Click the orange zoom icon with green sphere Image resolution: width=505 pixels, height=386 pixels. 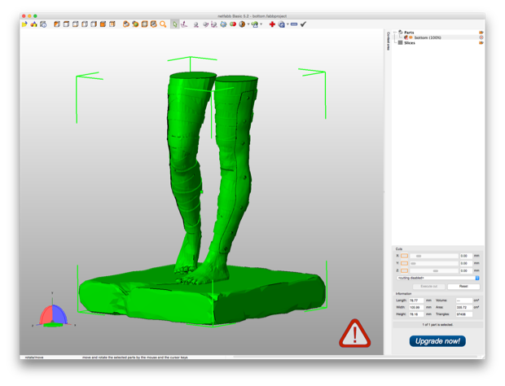click(135, 24)
